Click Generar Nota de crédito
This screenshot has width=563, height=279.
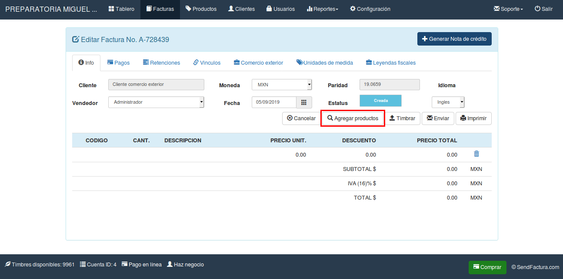(x=454, y=39)
